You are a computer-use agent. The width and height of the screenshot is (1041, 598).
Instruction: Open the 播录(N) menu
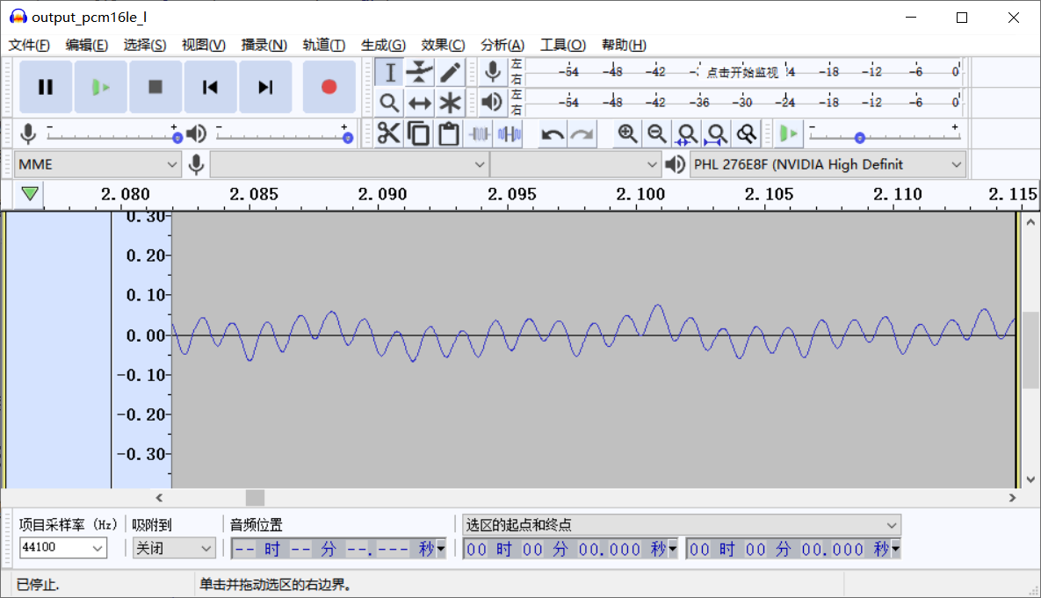click(x=264, y=45)
